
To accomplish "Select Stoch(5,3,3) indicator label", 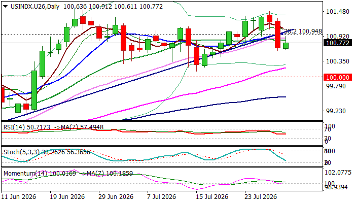I will (47, 152).
